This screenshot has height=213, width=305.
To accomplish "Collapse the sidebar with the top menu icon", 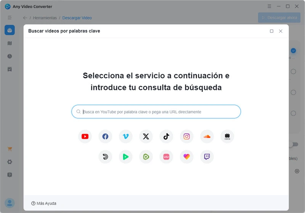I will pyautogui.click(x=10, y=18).
